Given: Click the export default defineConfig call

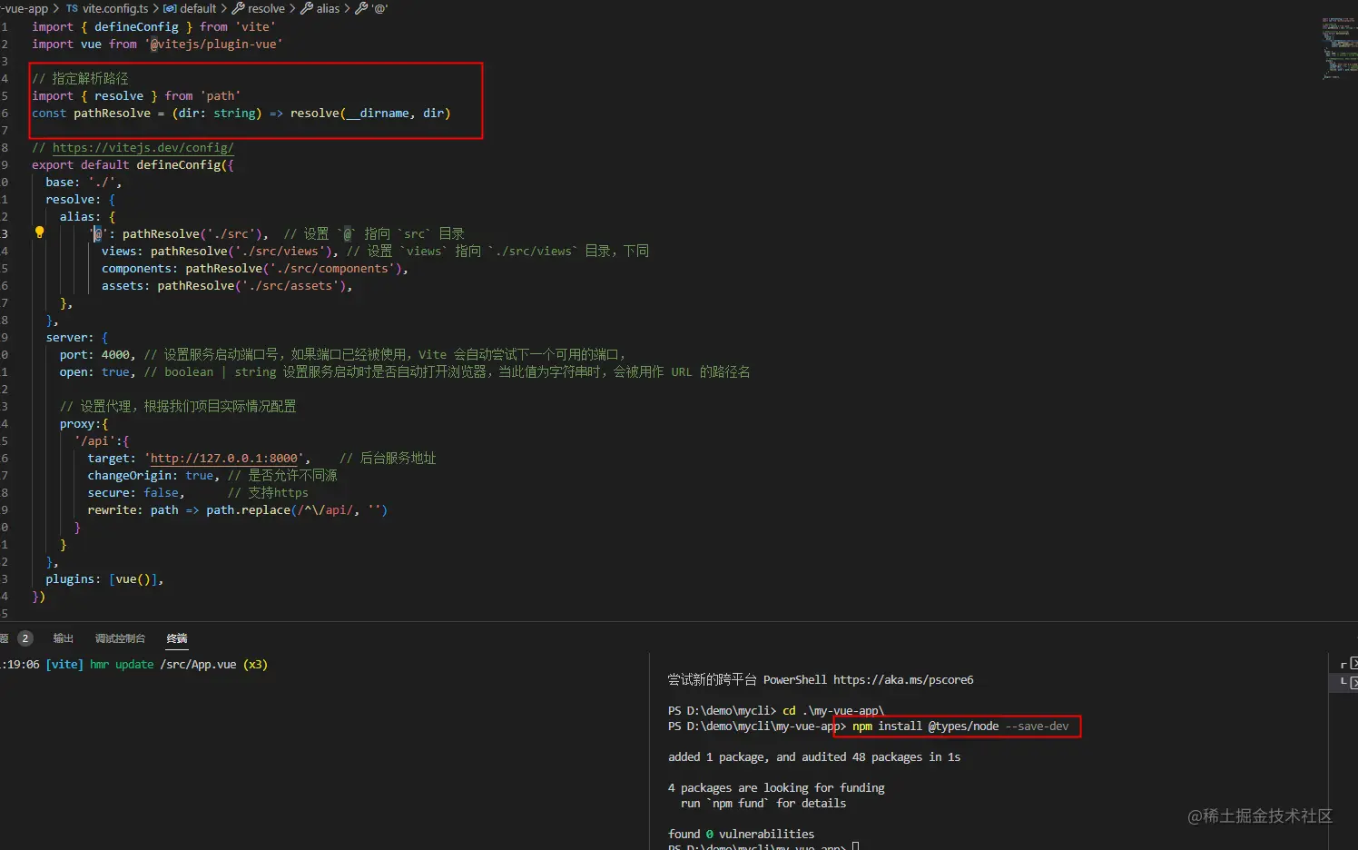Looking at the screenshot, I should 133,164.
